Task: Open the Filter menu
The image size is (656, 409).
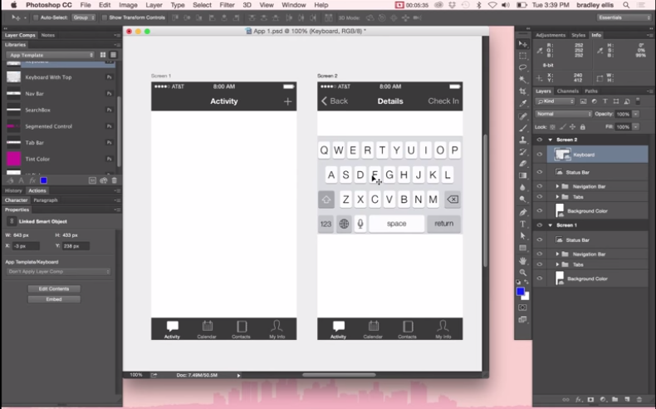Action: tap(227, 5)
